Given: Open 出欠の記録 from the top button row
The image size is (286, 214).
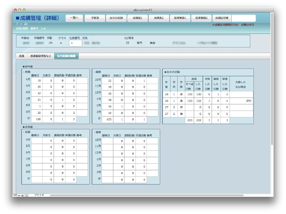Looking at the screenshot, I should tap(116, 17).
